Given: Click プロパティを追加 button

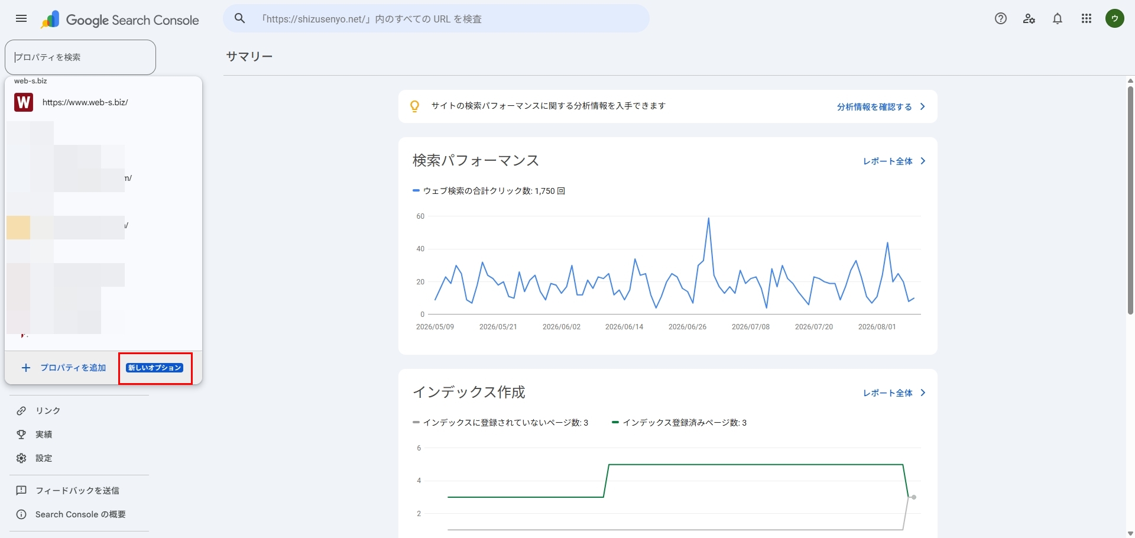Looking at the screenshot, I should click(x=64, y=368).
